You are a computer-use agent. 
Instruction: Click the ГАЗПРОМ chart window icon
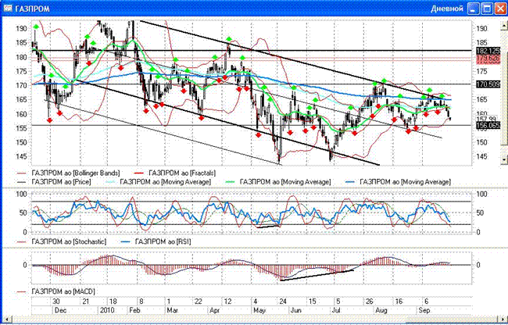[8, 9]
